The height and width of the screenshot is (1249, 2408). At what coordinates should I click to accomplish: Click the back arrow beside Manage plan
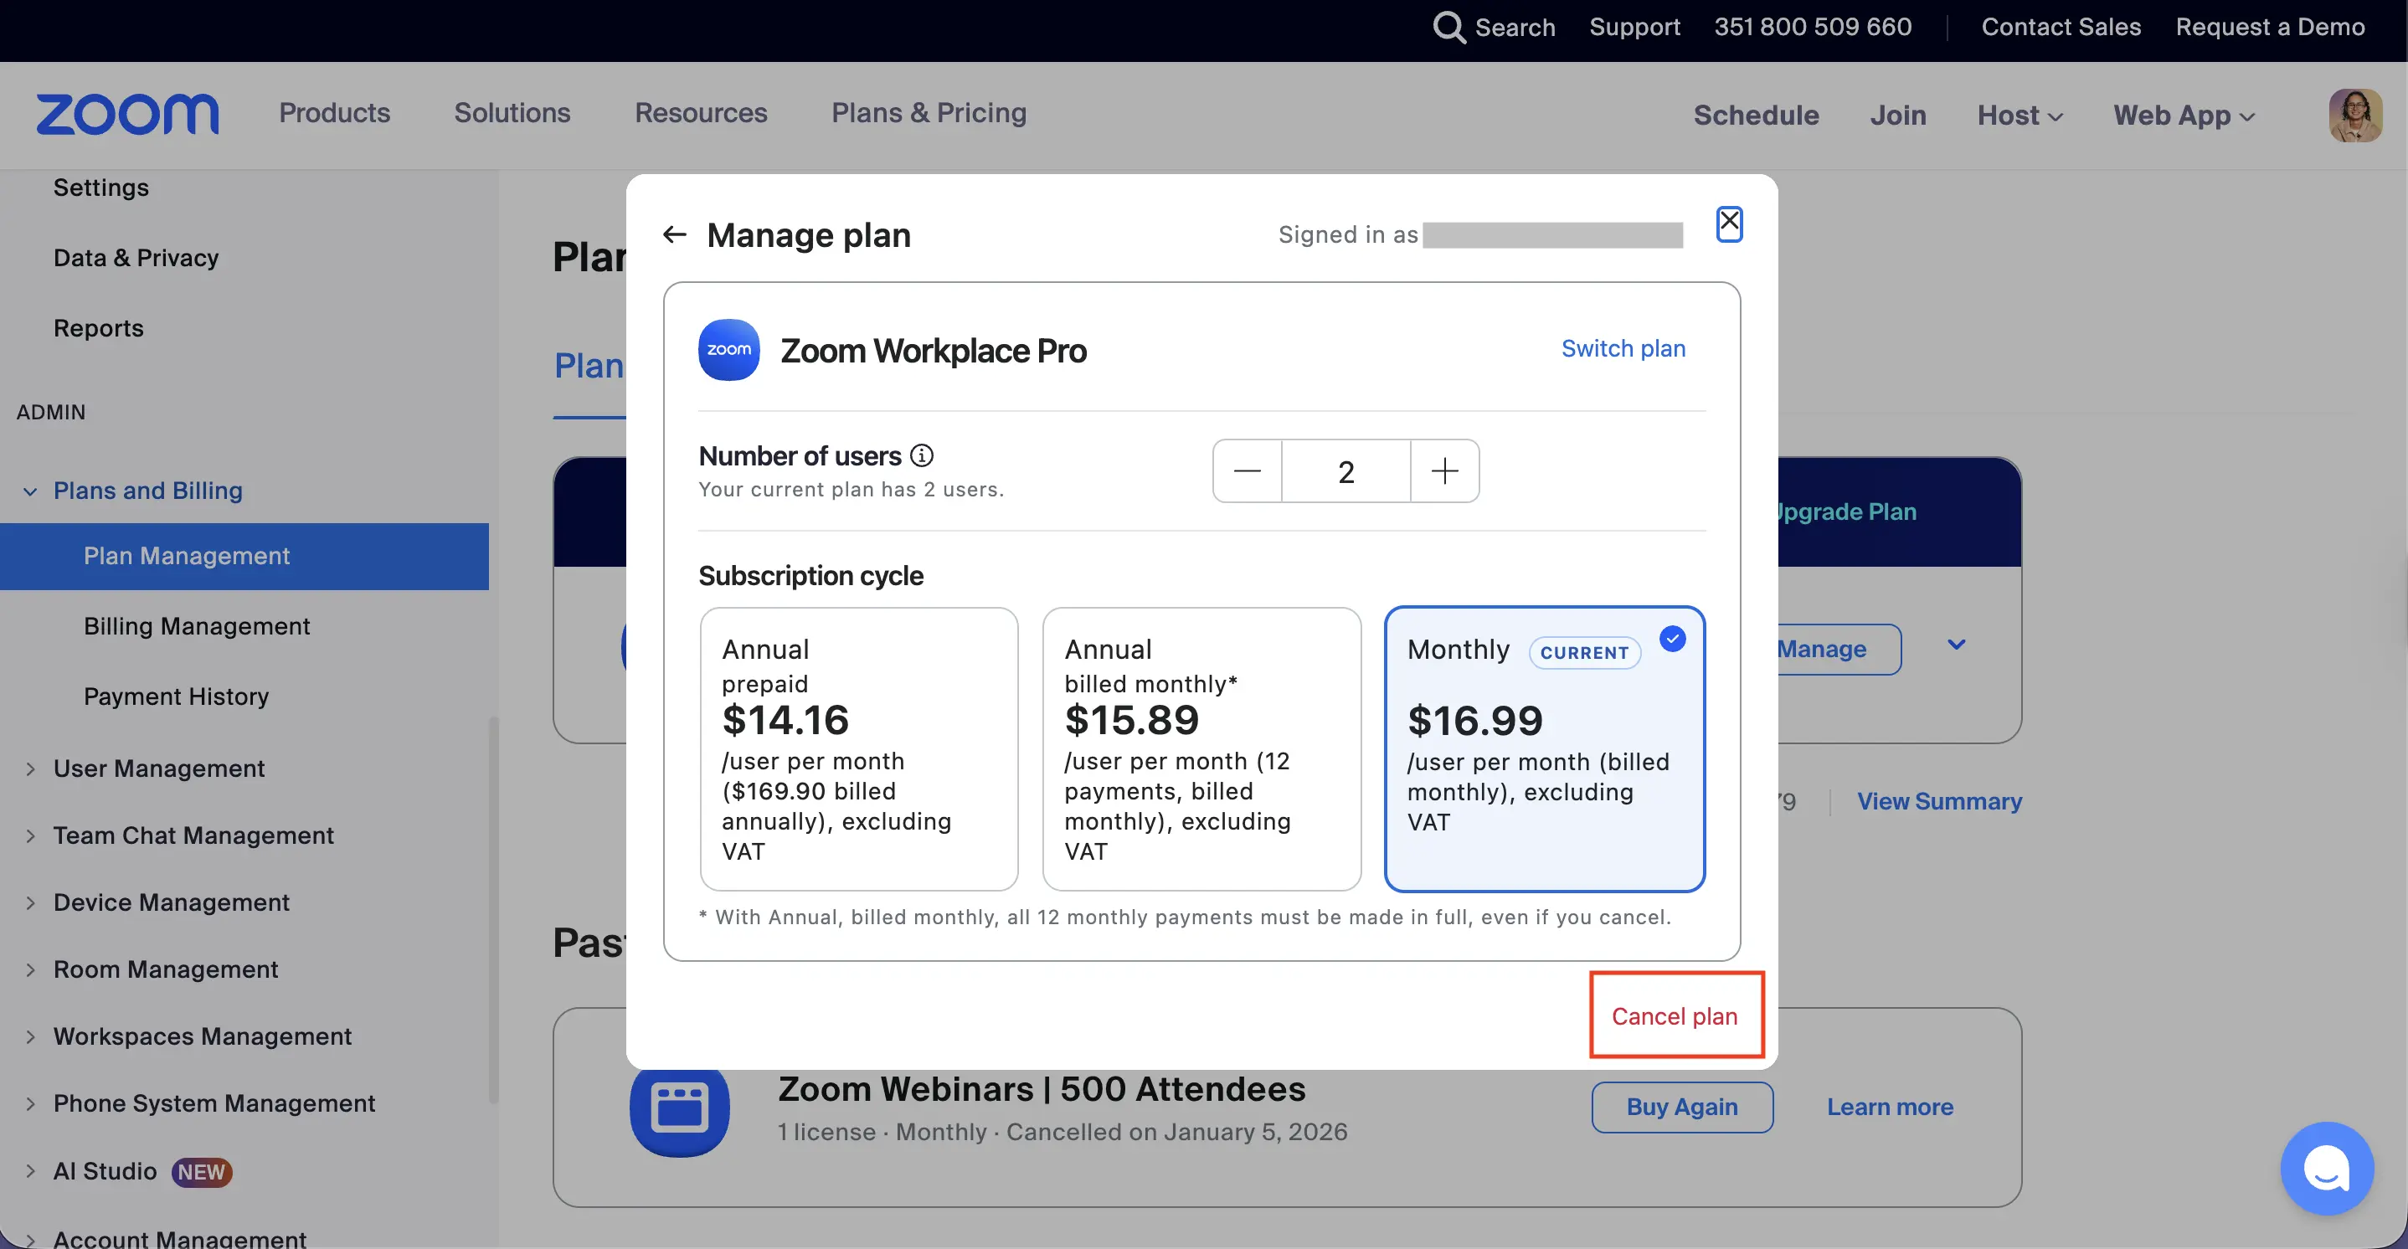coord(674,234)
